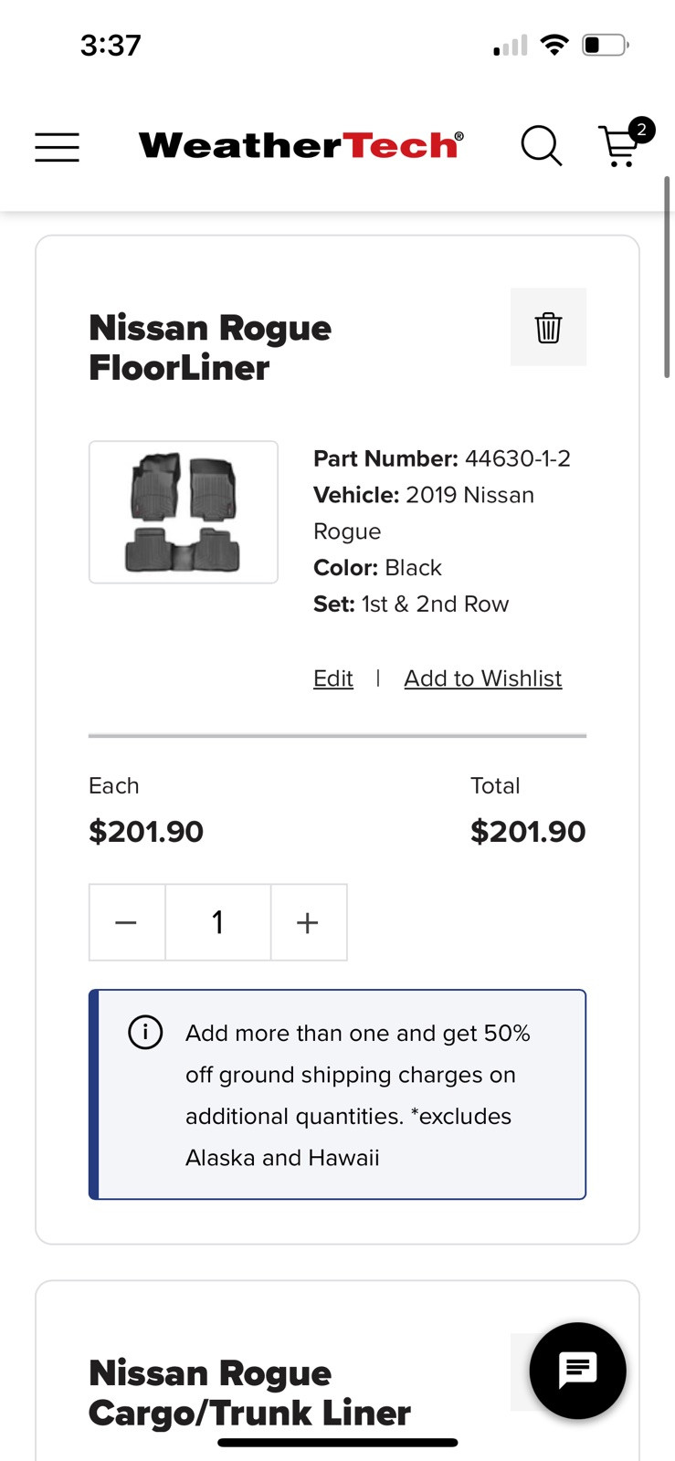Select the quantity field showing 1

[217, 922]
